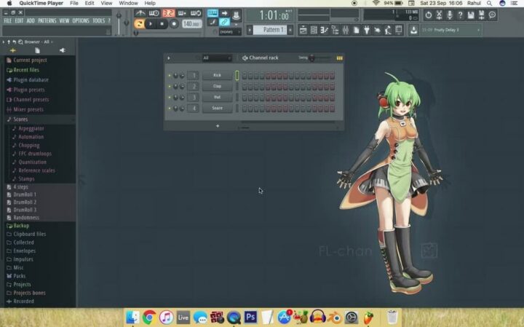This screenshot has height=327, width=524.
Task: Open the OPTIONS menu
Action: (x=81, y=20)
